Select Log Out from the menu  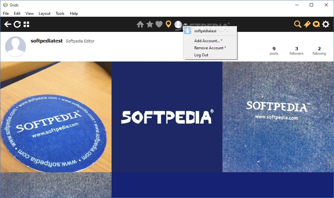coord(210,55)
